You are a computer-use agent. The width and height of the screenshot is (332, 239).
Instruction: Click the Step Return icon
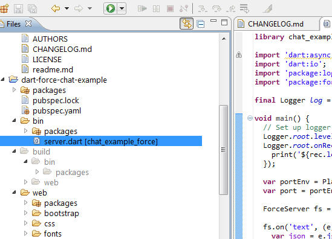(x=230, y=9)
